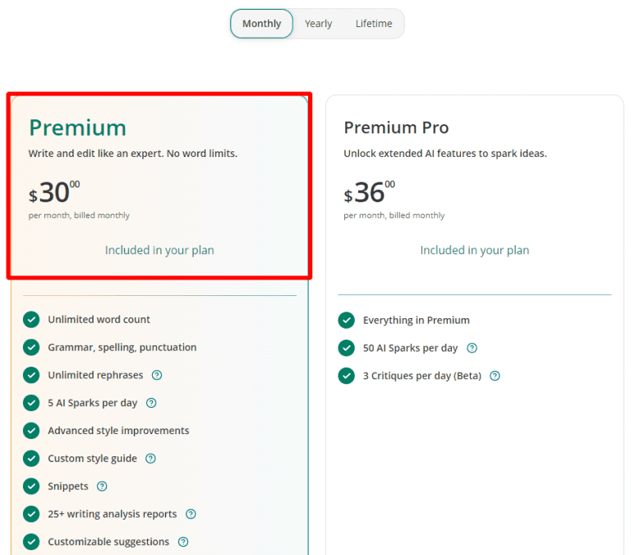Open Customizable suggestions help icon
631x555 pixels.
click(183, 542)
